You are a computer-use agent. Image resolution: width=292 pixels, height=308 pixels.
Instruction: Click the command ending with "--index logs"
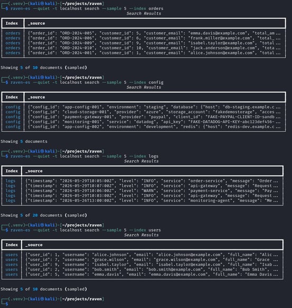84,156
